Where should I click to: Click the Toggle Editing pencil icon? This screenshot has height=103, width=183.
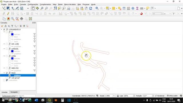coord(8,14)
